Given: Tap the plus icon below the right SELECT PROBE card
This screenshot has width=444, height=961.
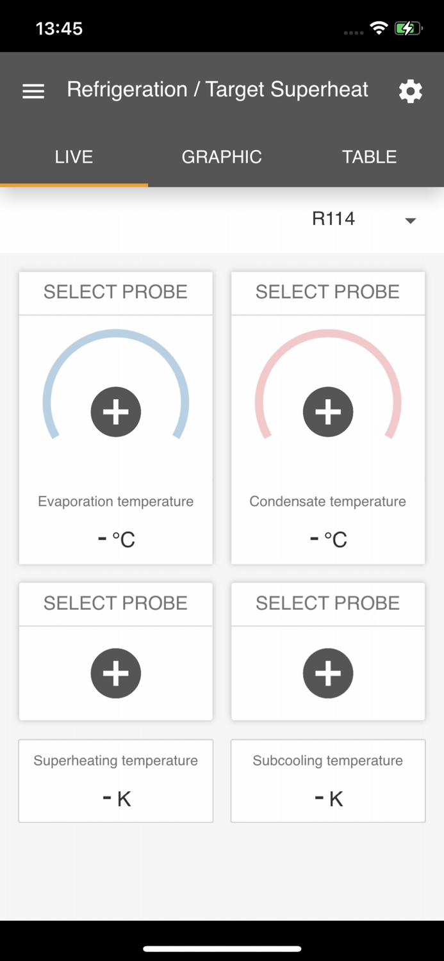Looking at the screenshot, I should click(x=328, y=673).
